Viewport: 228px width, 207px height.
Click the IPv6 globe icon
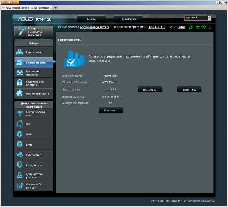[19, 144]
